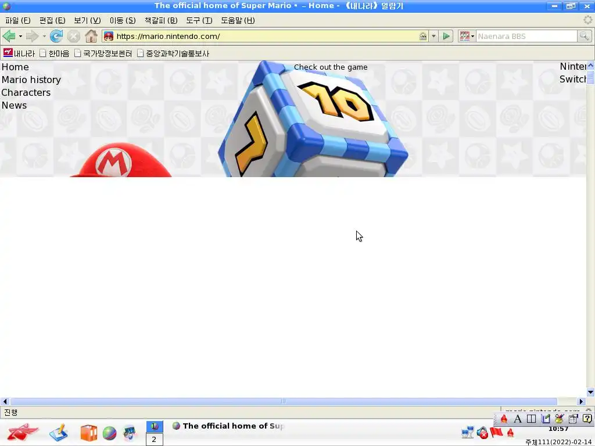Click the vertical scrollbar down arrow
The height and width of the screenshot is (446, 595).
[590, 392]
